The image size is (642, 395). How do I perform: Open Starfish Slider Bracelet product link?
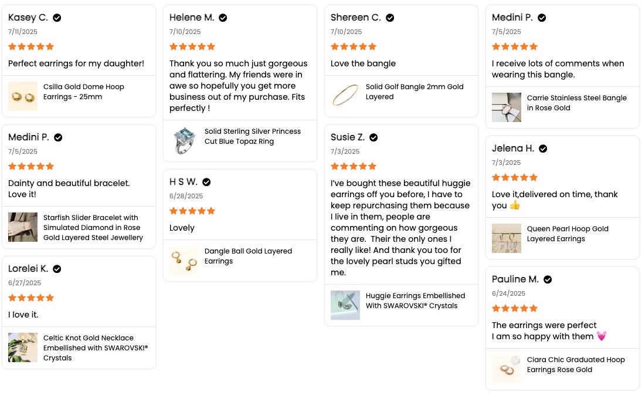click(93, 227)
